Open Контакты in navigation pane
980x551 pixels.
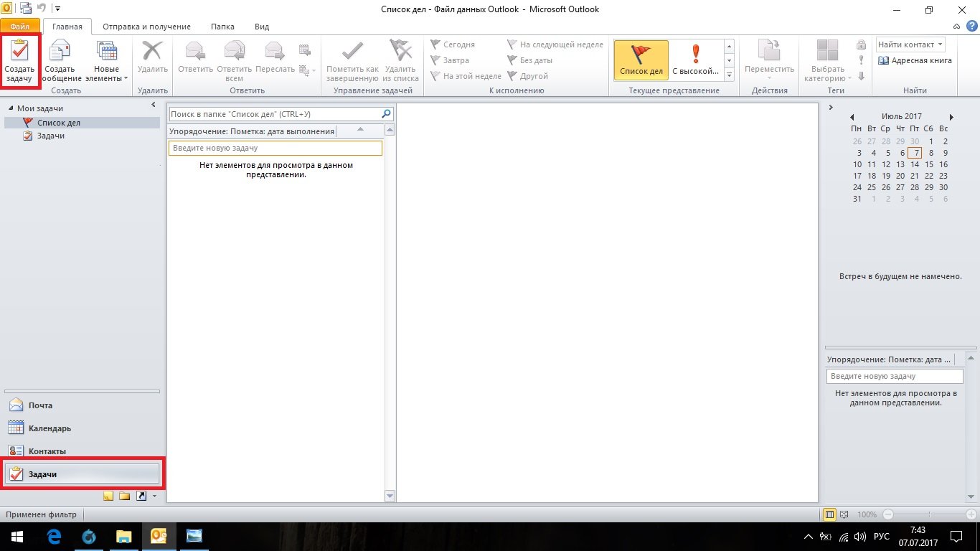point(82,451)
